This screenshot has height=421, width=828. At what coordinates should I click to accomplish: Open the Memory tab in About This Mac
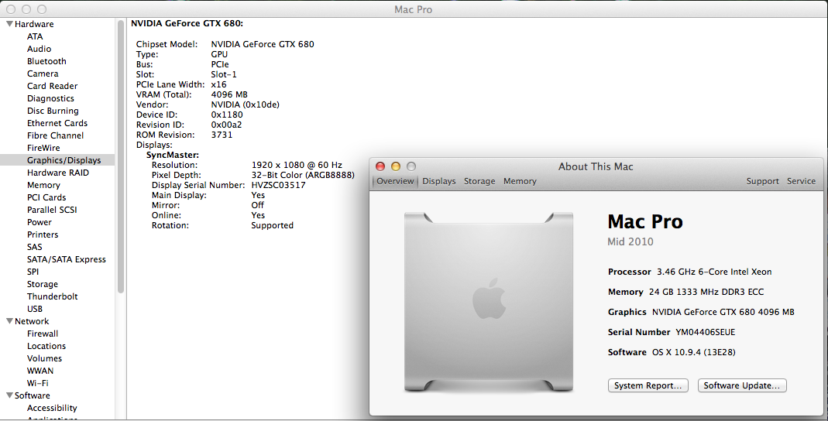[x=520, y=181]
